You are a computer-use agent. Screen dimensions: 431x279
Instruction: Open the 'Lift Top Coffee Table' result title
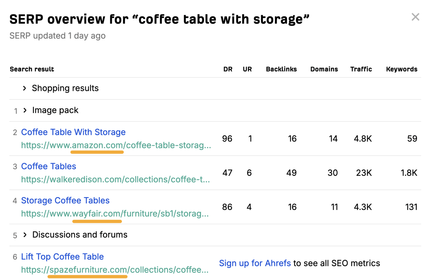point(62,257)
